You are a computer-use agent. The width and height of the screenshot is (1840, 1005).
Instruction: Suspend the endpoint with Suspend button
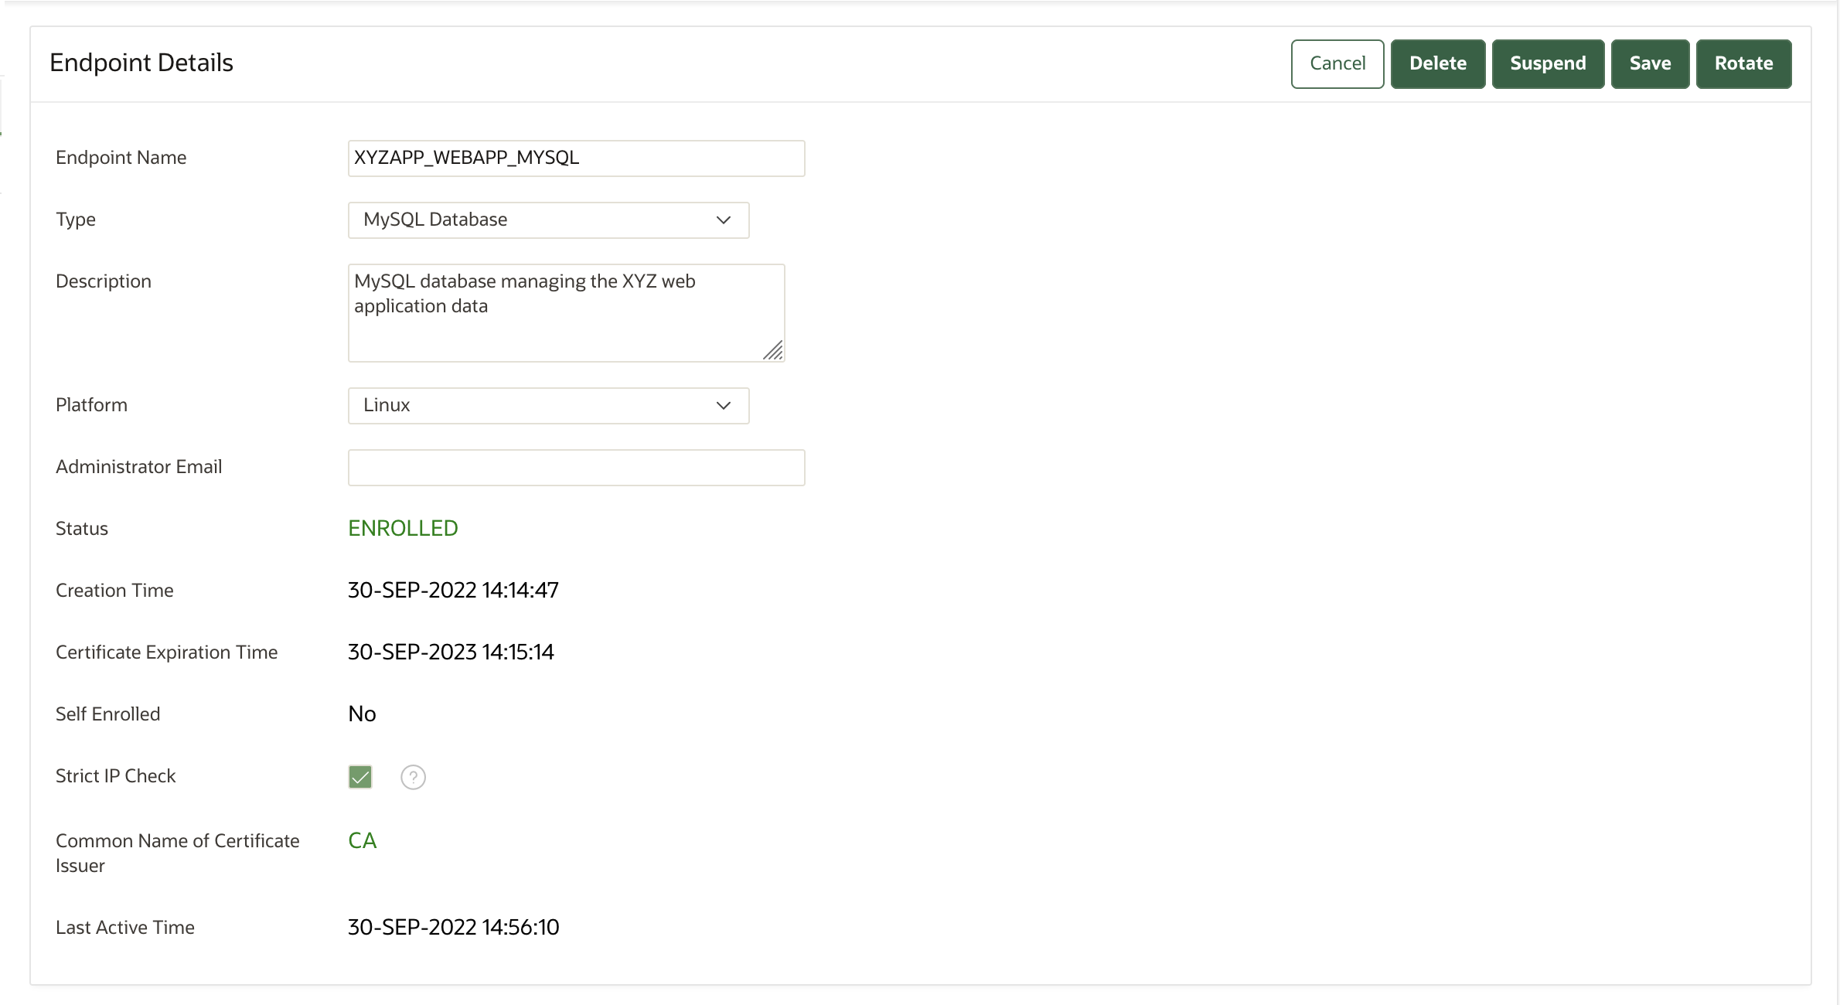(1547, 63)
